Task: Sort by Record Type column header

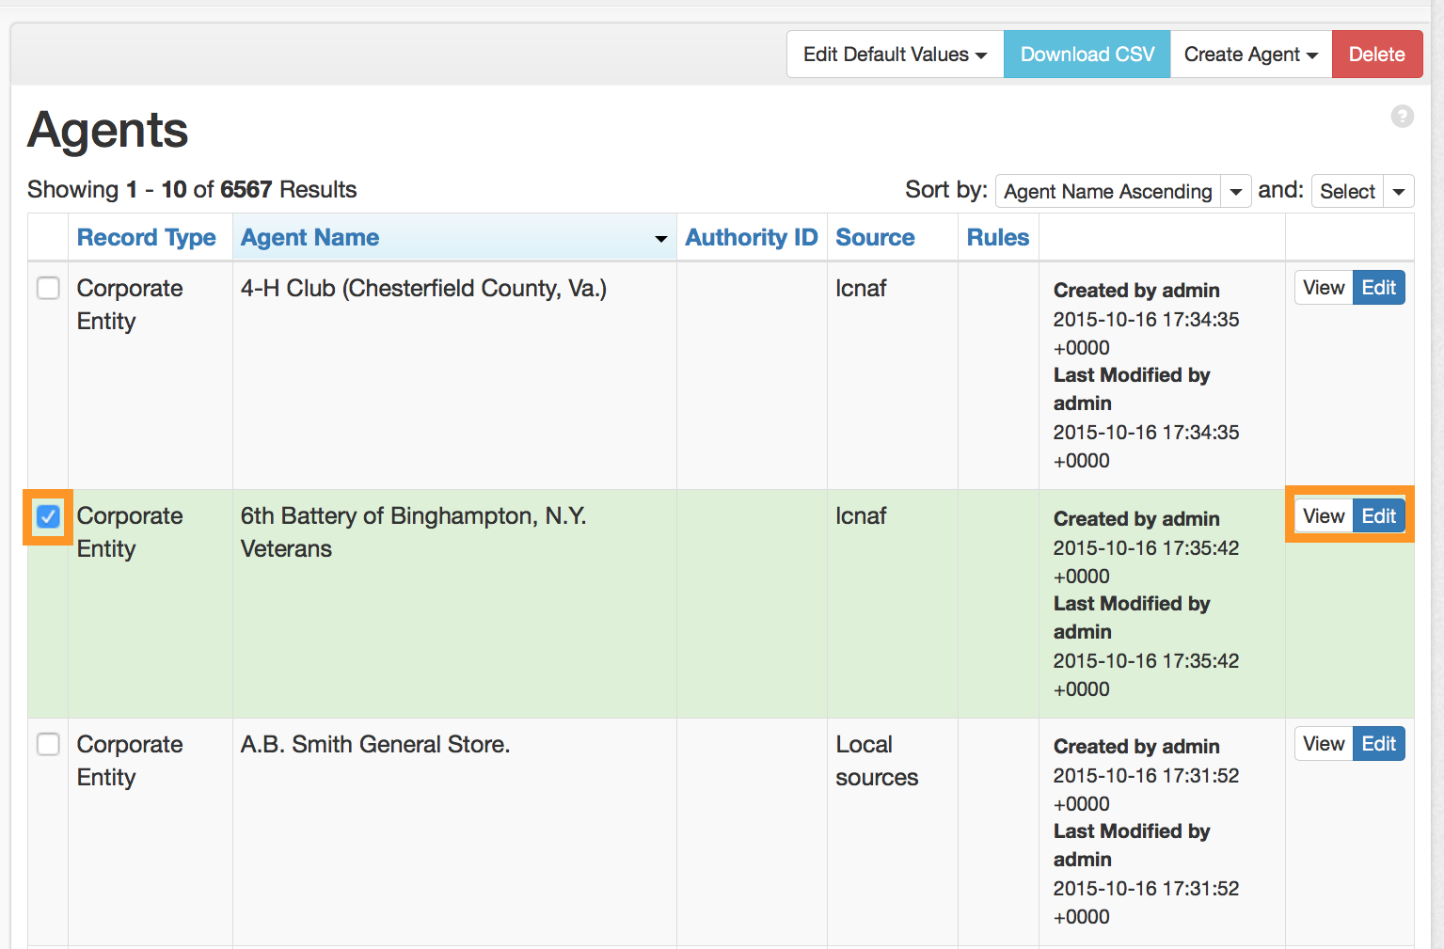Action: (146, 238)
